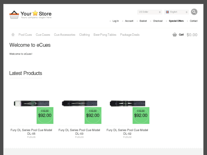Click the magnifier search icon

coord(194,12)
